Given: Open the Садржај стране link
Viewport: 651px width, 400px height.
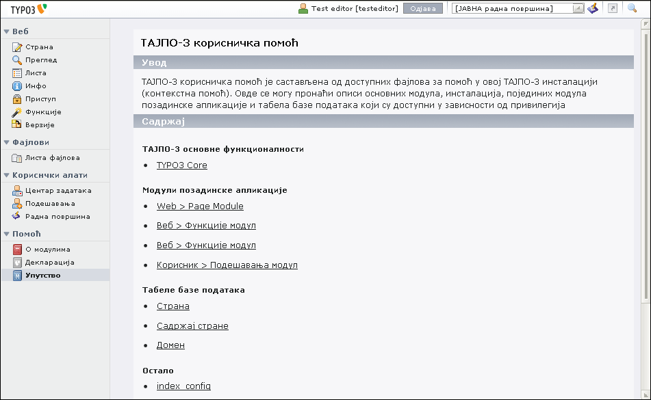Looking at the screenshot, I should click(192, 325).
